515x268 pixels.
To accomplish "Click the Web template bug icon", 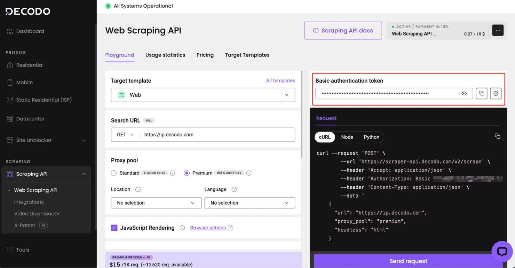I will tap(121, 95).
